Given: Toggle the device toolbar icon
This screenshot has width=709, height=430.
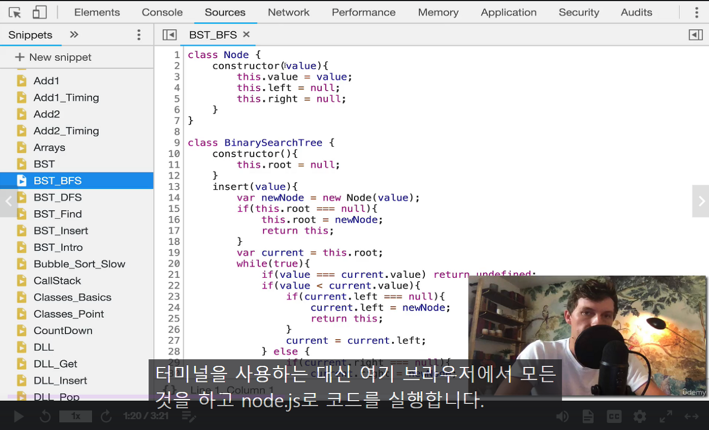Looking at the screenshot, I should (x=39, y=12).
